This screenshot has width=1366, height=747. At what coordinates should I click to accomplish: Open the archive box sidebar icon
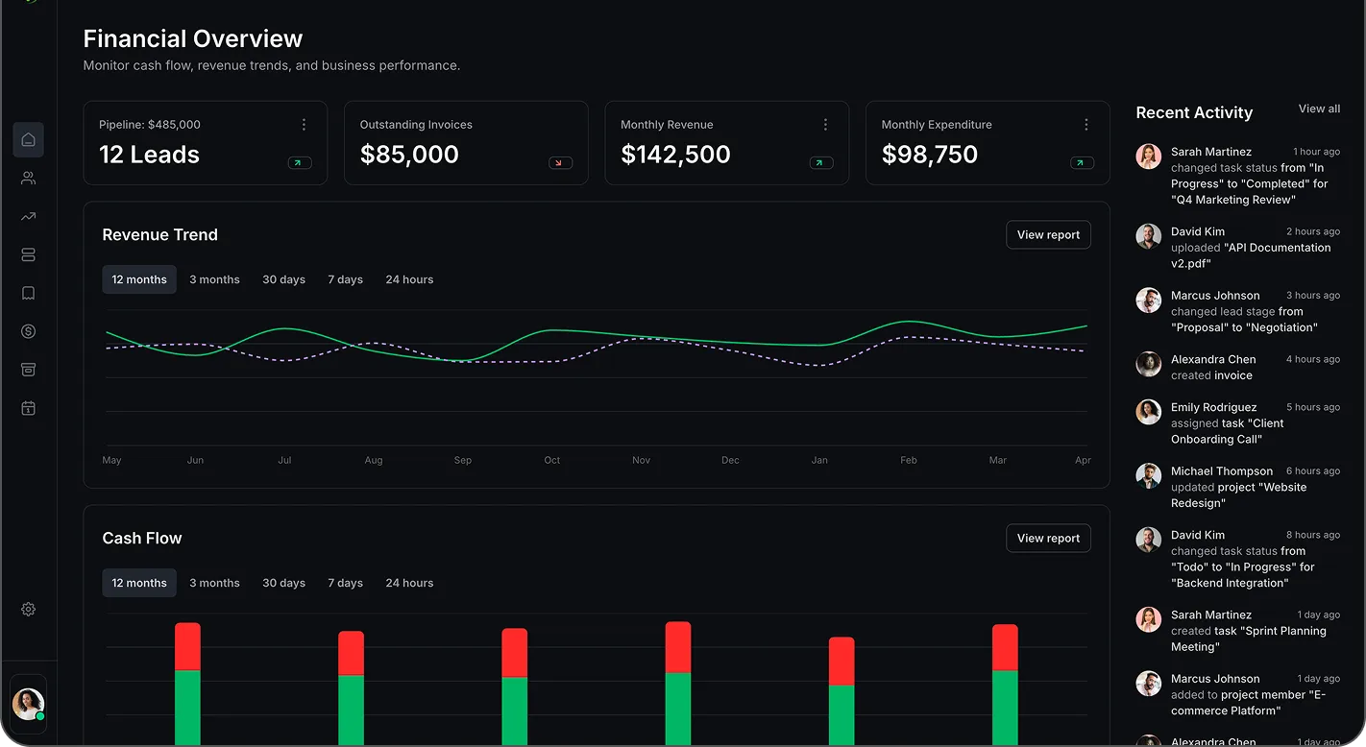tap(28, 371)
